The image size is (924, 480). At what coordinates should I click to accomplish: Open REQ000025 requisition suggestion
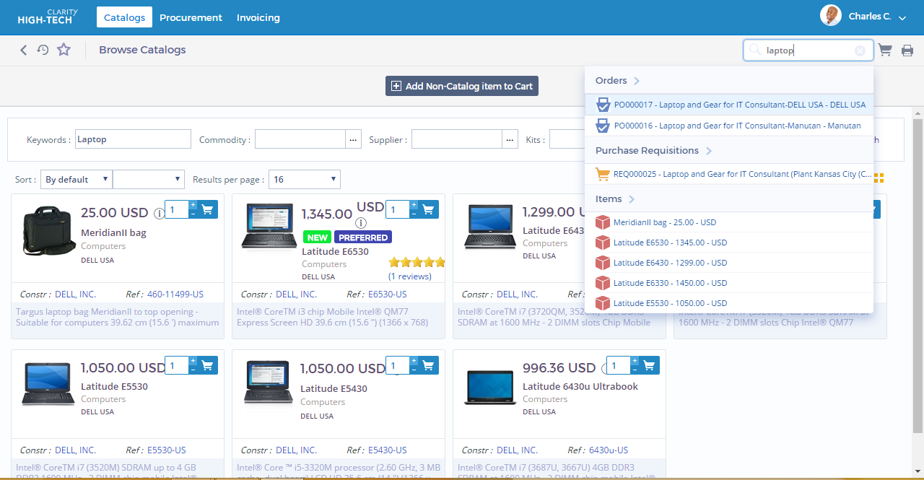(729, 174)
